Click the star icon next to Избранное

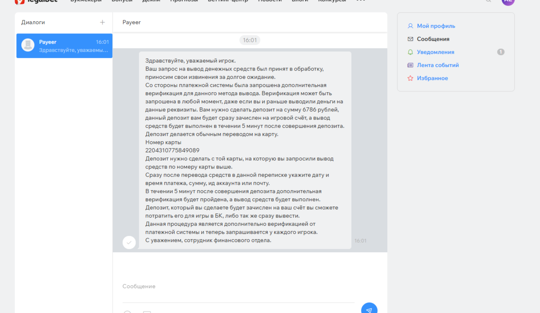pyautogui.click(x=410, y=78)
